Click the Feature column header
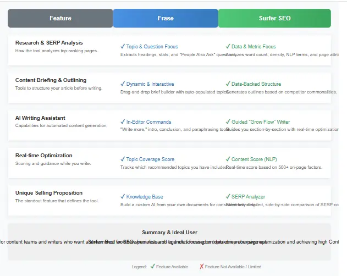The image size is (347, 276). [x=60, y=18]
